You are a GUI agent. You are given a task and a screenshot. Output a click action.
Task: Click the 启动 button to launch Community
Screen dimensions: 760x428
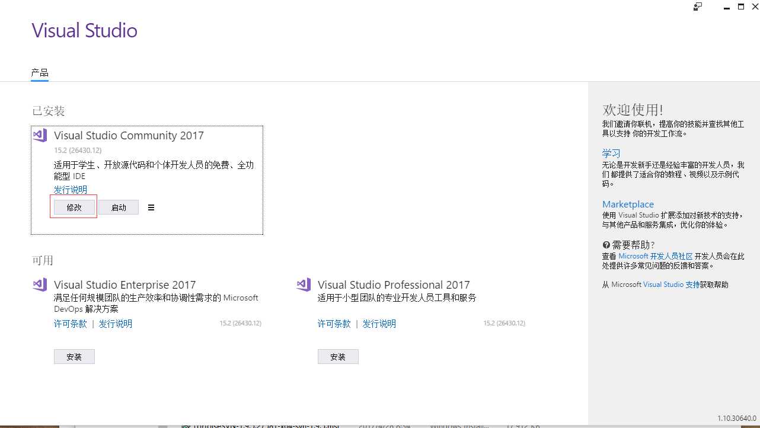pos(119,207)
